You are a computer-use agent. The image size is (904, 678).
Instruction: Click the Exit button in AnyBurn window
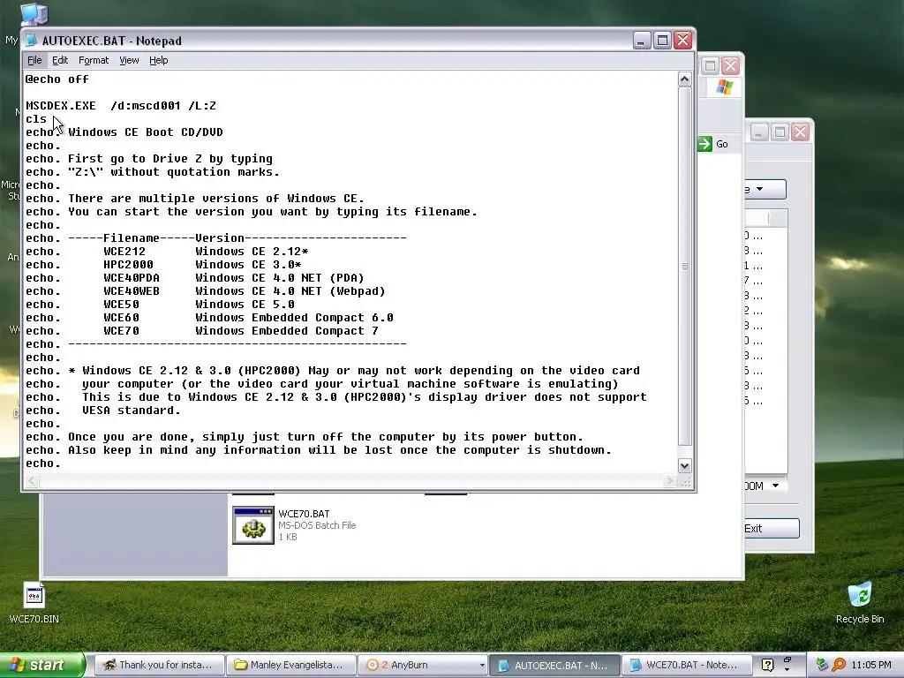tap(771, 529)
